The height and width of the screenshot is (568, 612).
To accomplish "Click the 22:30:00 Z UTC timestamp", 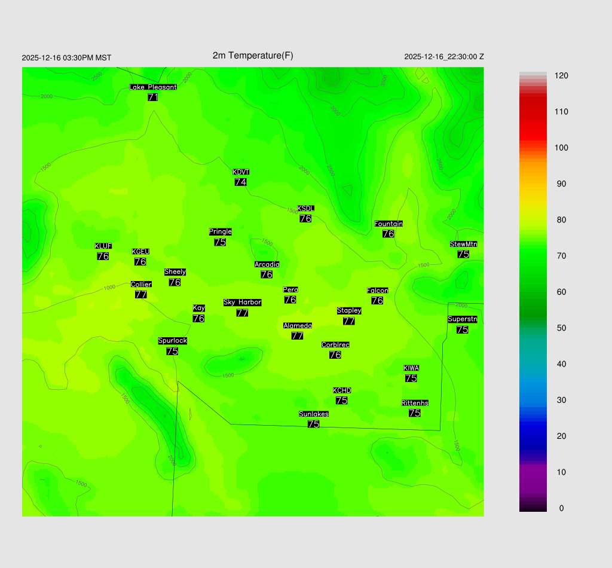I will coord(444,57).
